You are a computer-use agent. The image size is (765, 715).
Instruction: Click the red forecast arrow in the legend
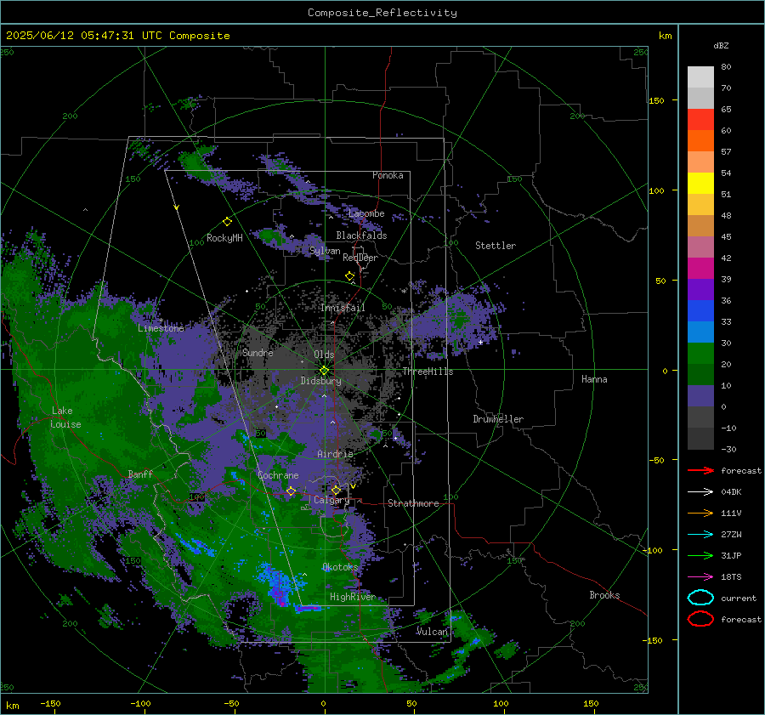click(x=700, y=470)
